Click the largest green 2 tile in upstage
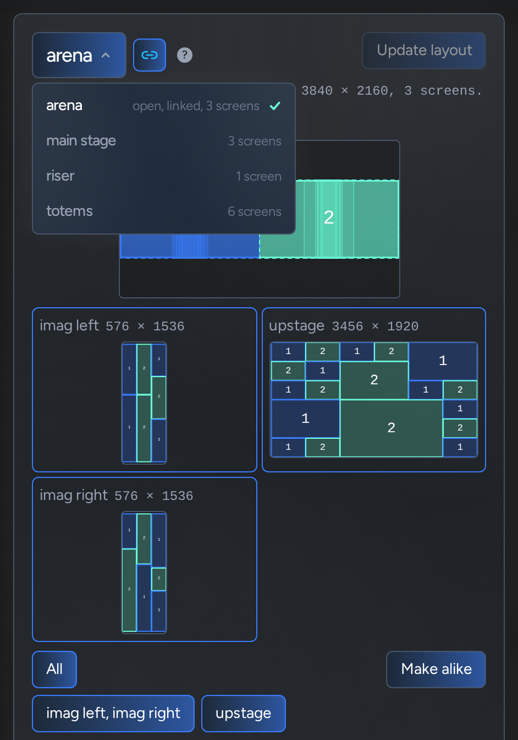This screenshot has height=740, width=518. pos(391,428)
